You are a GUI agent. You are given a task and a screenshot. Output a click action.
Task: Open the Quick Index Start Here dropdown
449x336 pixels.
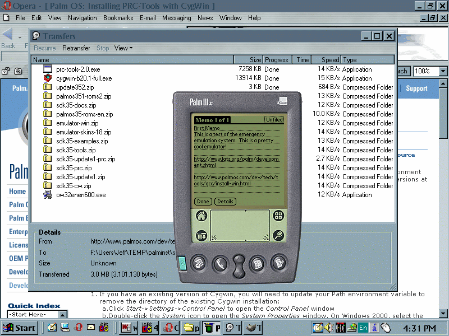coord(63,315)
